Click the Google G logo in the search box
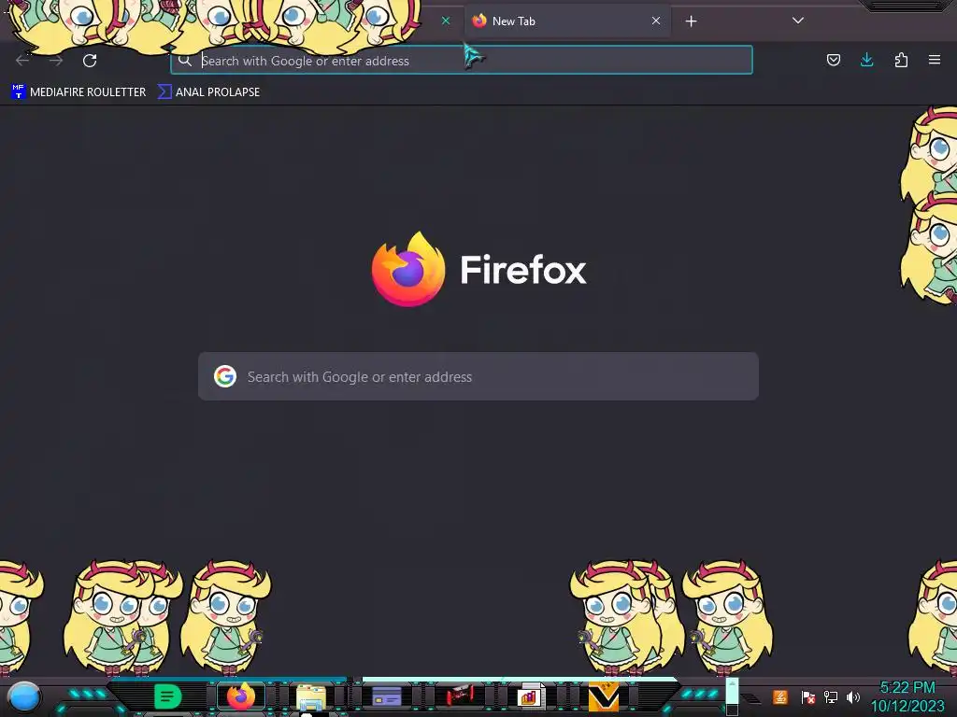 [x=225, y=376]
